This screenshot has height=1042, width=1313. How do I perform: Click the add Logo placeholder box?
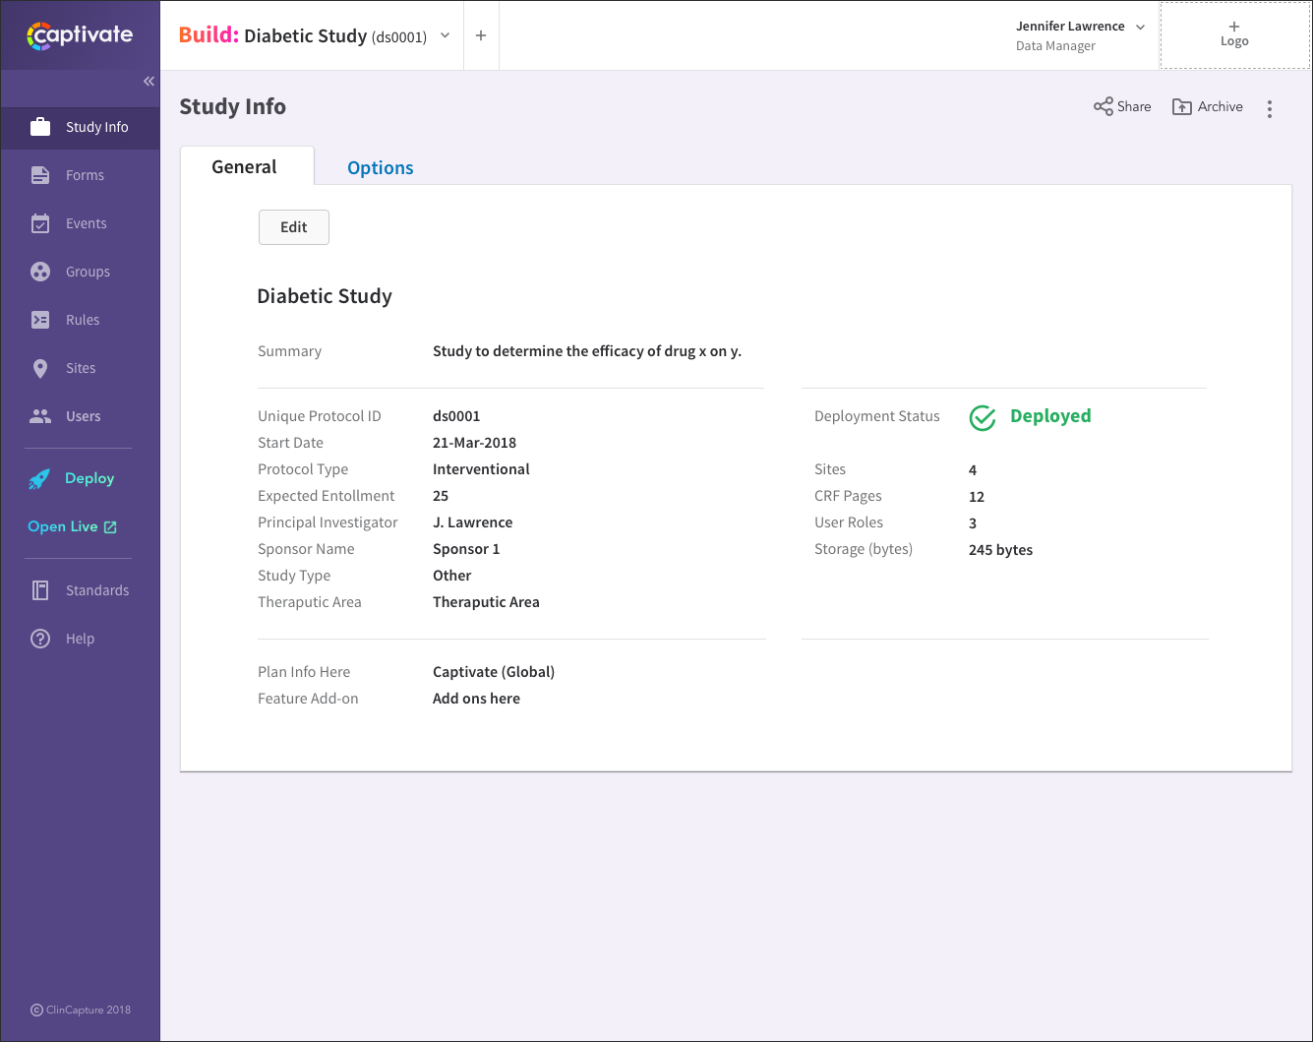[1234, 35]
